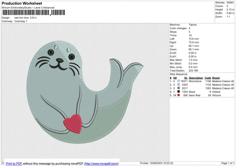Click the Description column header
The height and width of the screenshot is (166, 236).
[196, 78]
